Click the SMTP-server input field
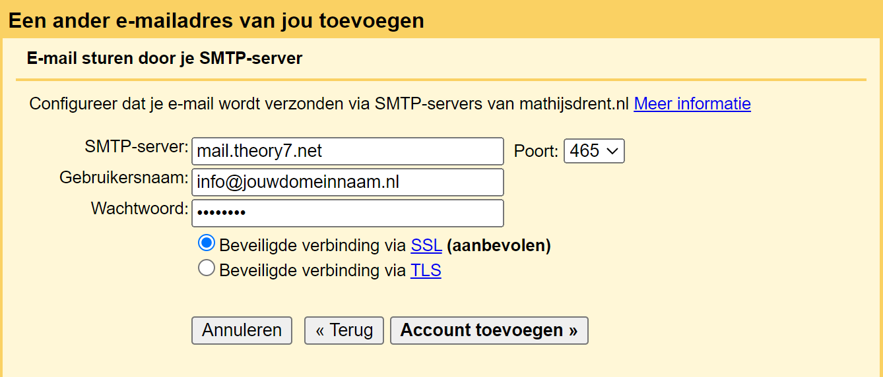 [347, 151]
